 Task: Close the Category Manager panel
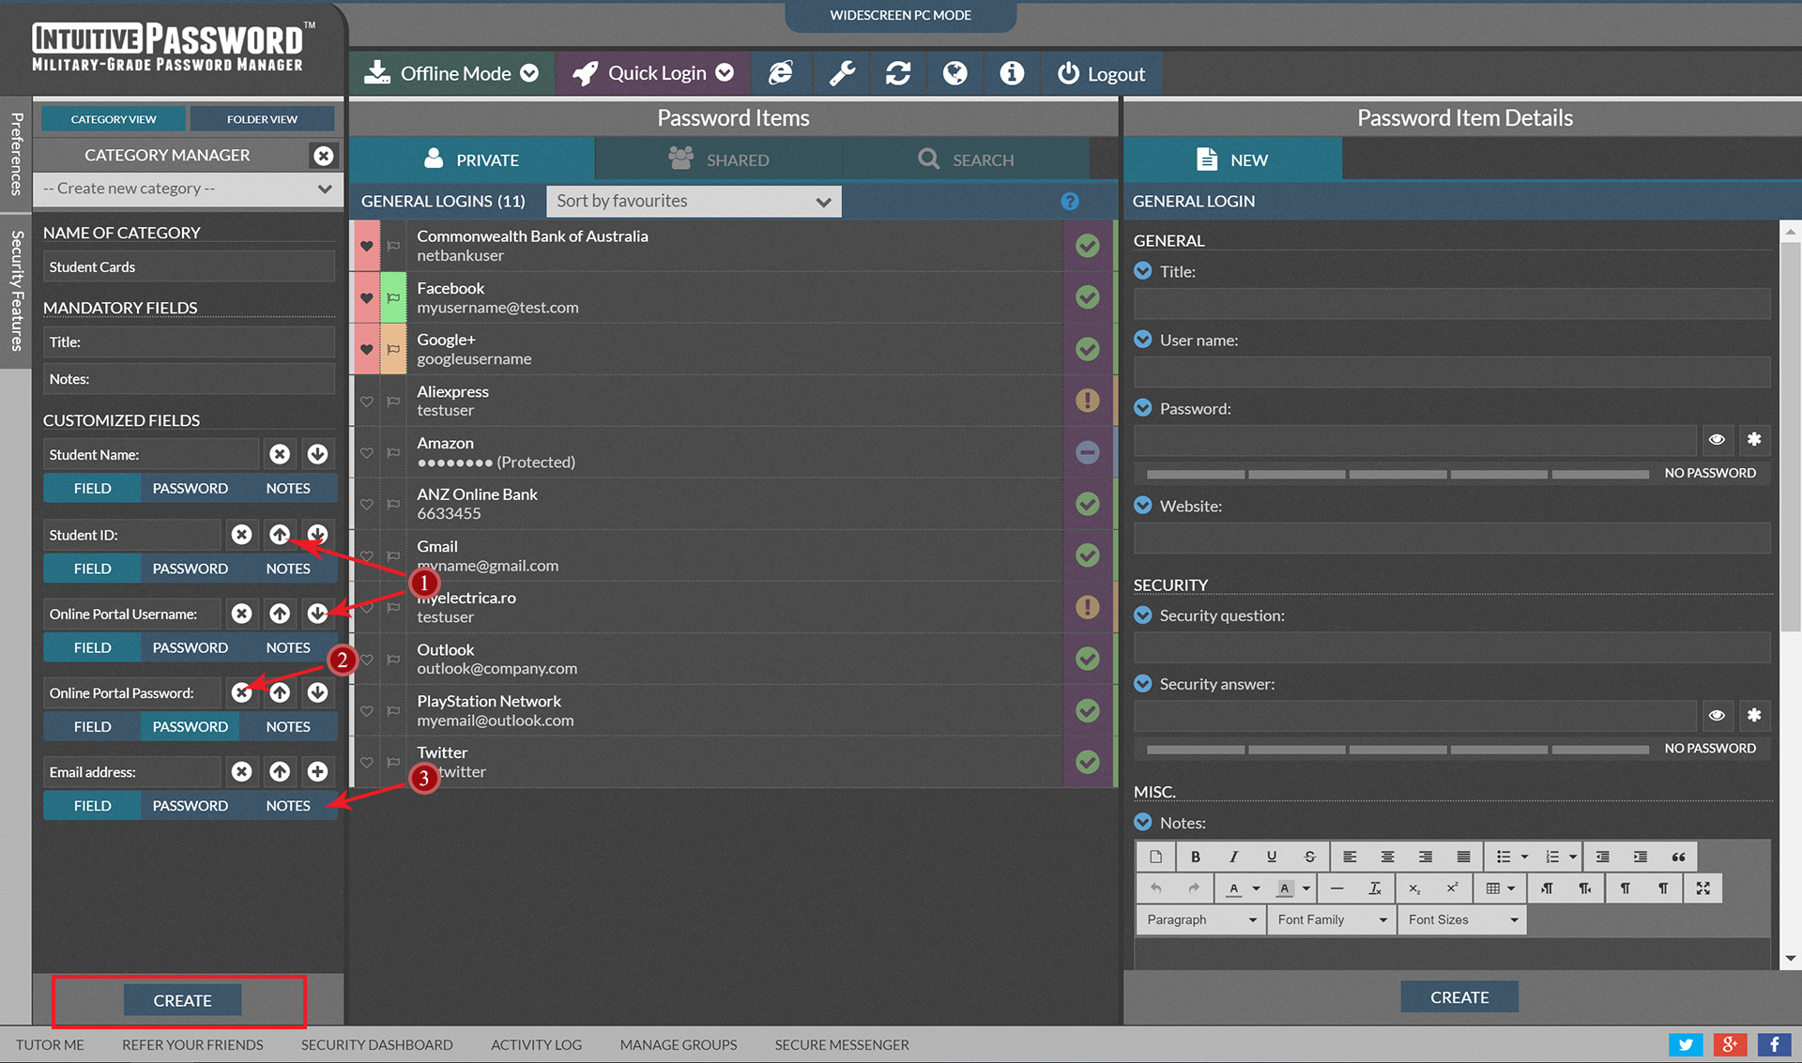pyautogui.click(x=323, y=155)
